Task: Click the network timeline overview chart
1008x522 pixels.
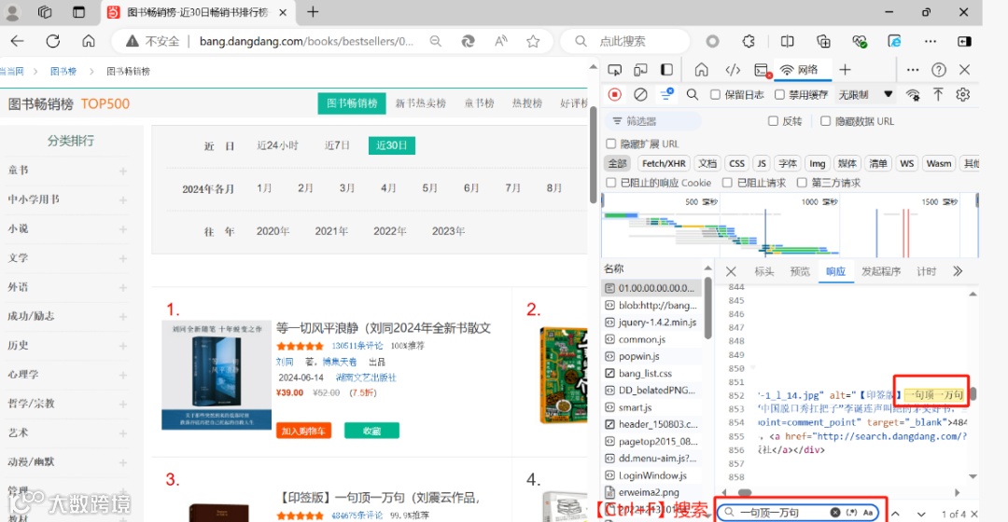Action: pyautogui.click(x=790, y=226)
